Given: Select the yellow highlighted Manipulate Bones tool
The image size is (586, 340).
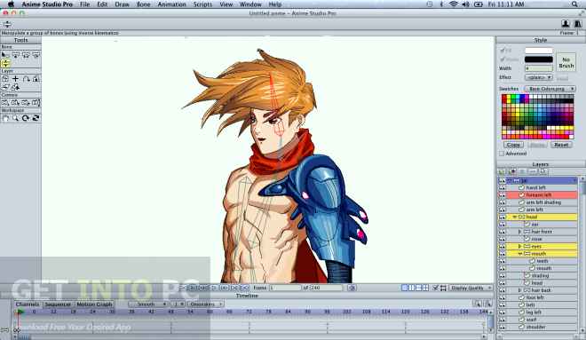Looking at the screenshot, I should point(5,63).
